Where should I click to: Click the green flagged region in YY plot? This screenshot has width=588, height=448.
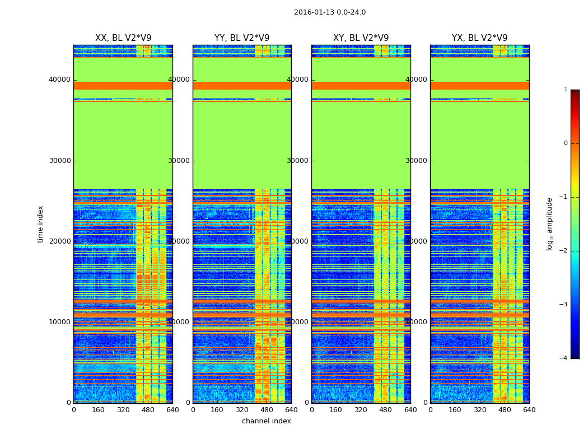click(242, 145)
